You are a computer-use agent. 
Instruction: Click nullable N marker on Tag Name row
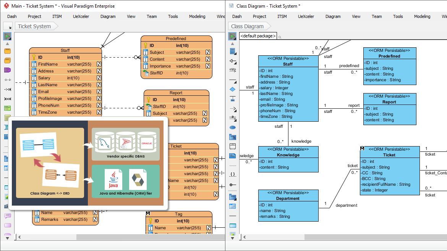click(x=208, y=228)
